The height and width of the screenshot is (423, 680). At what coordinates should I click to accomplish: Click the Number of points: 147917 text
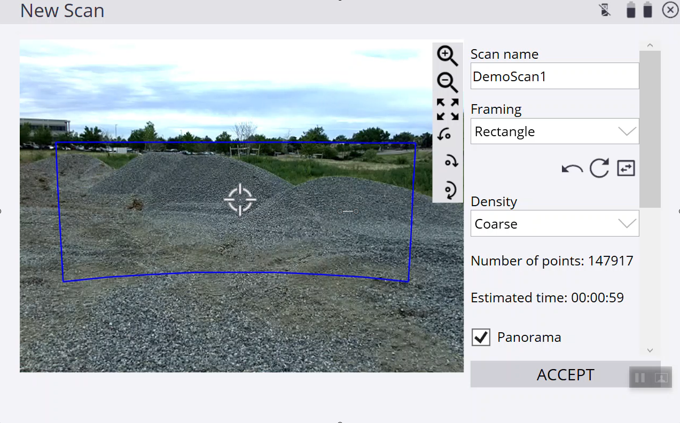click(552, 261)
